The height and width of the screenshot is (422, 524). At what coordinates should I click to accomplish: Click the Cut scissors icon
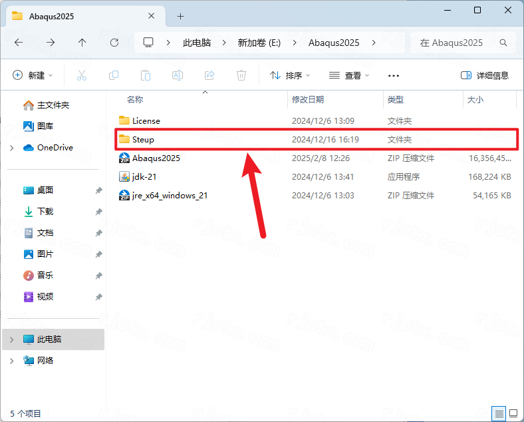[x=82, y=75]
